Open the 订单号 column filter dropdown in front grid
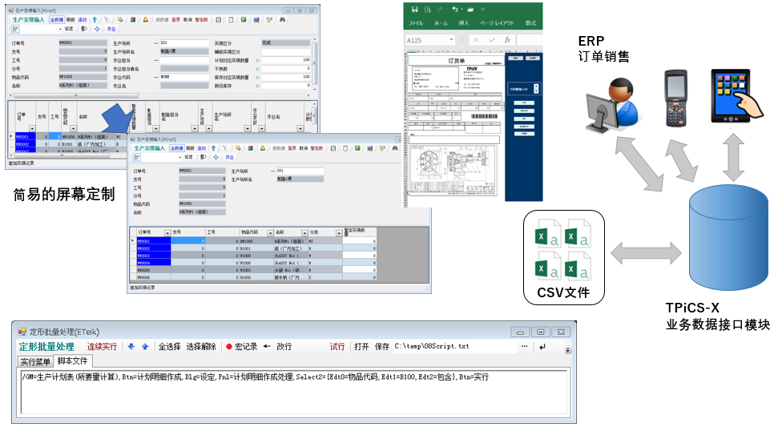Image resolution: width=778 pixels, height=431 pixels. tap(167, 232)
